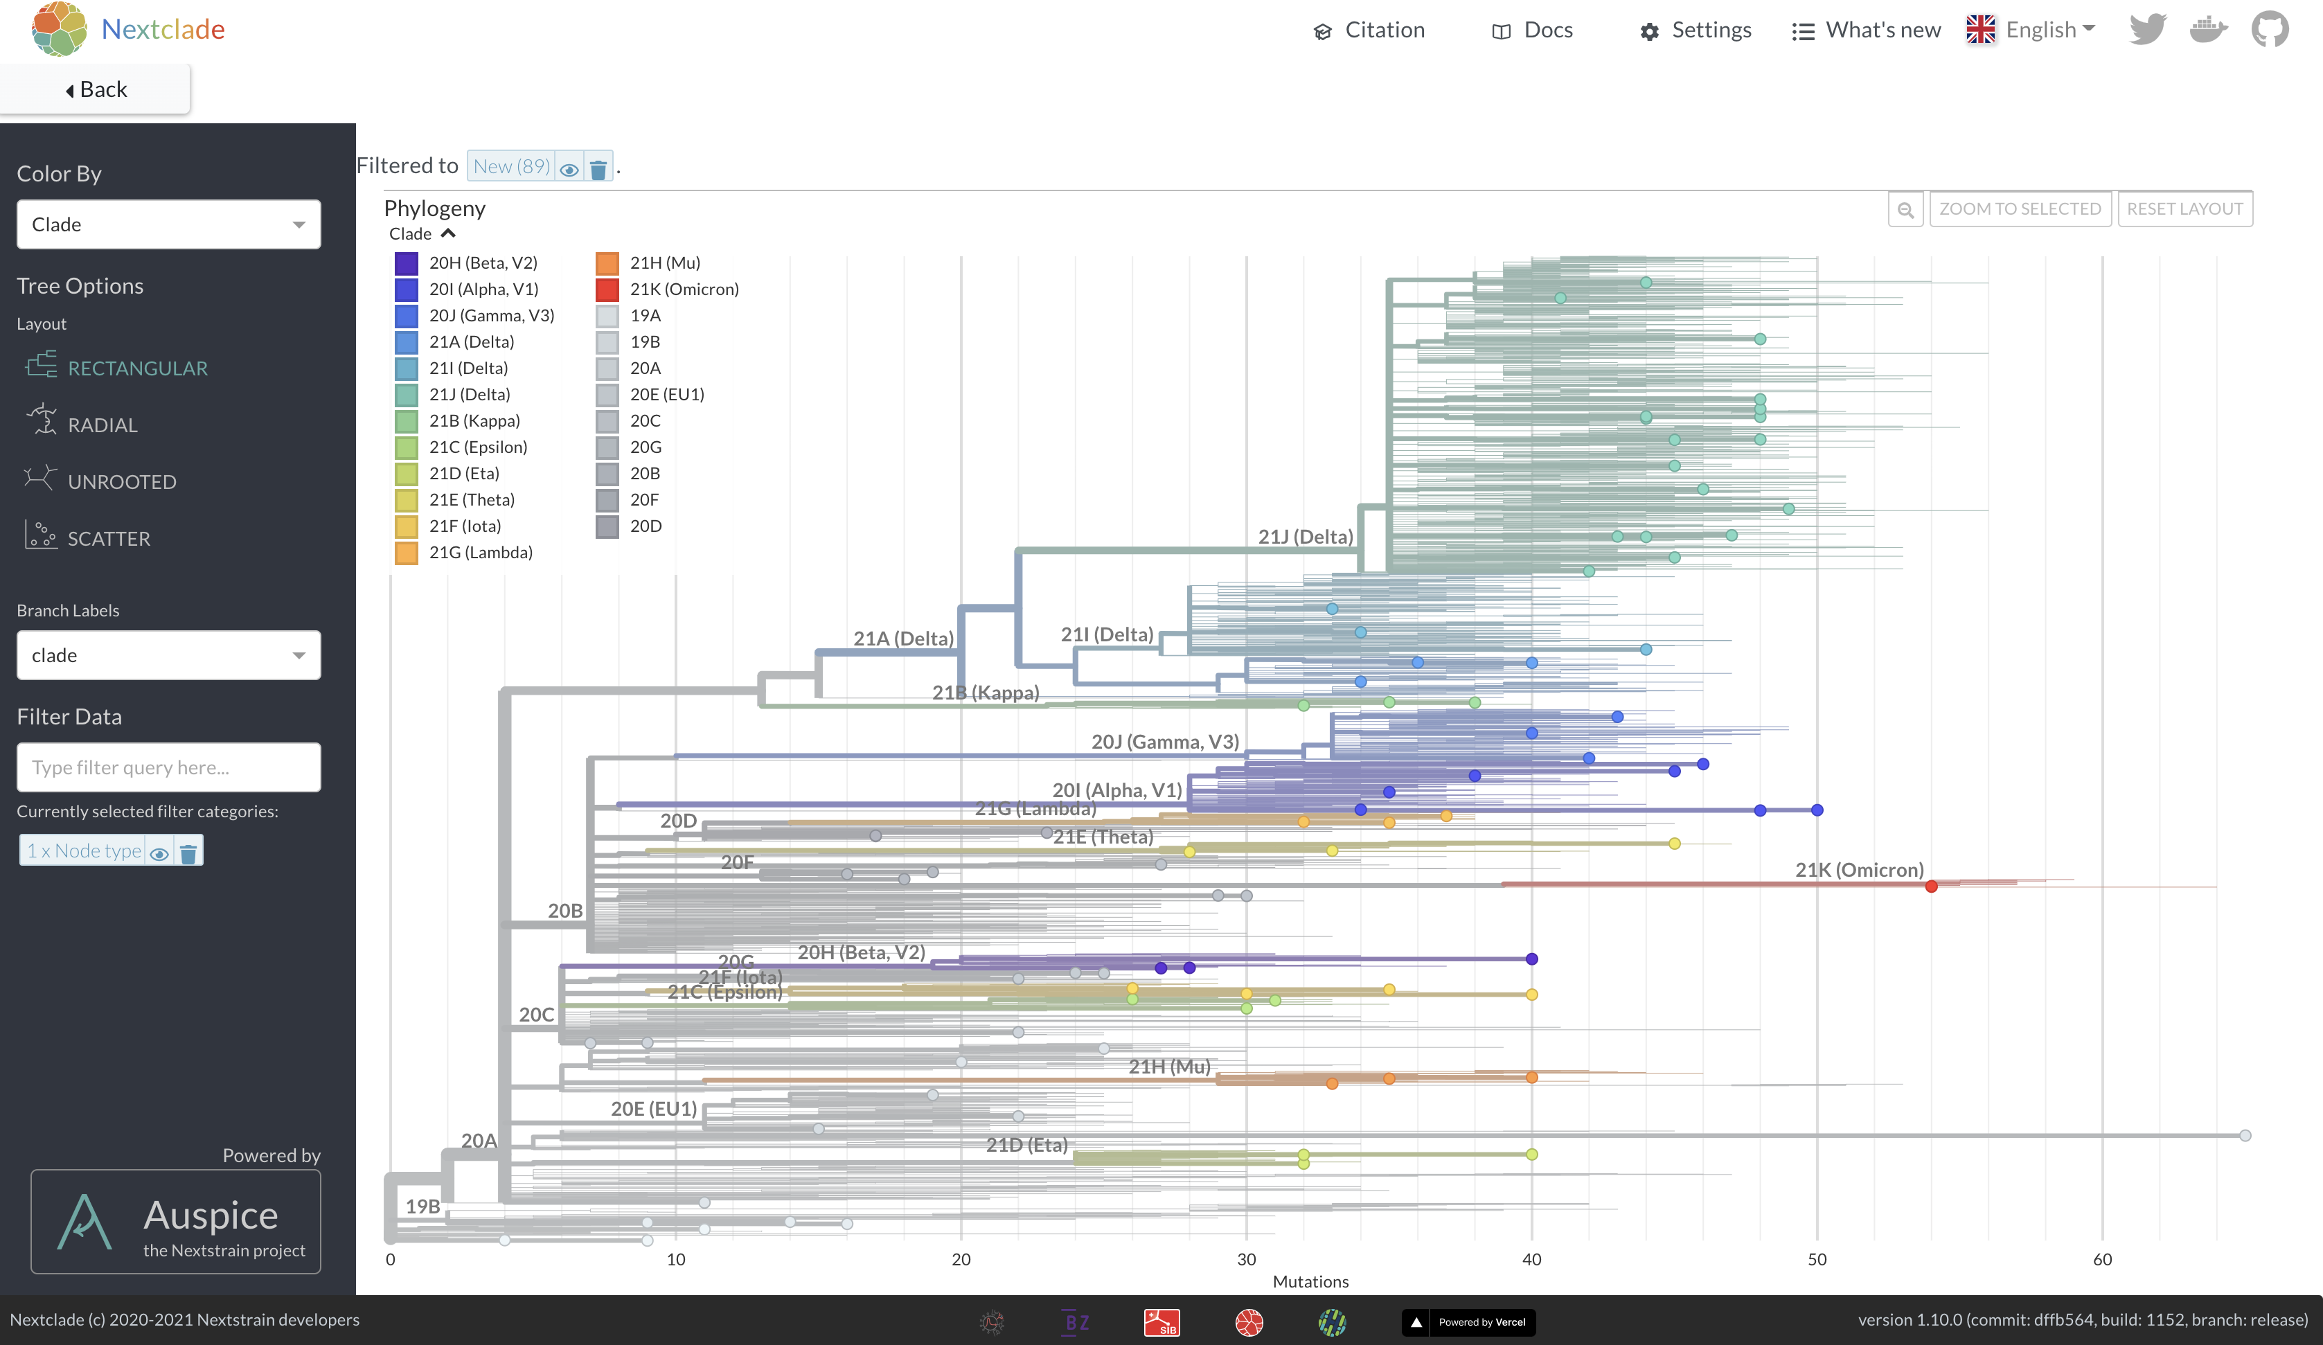Open the Branch Labels dropdown
Image resolution: width=2323 pixels, height=1345 pixels.
pos(169,655)
